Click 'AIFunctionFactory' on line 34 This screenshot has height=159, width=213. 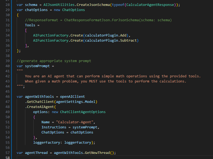tap(51, 35)
